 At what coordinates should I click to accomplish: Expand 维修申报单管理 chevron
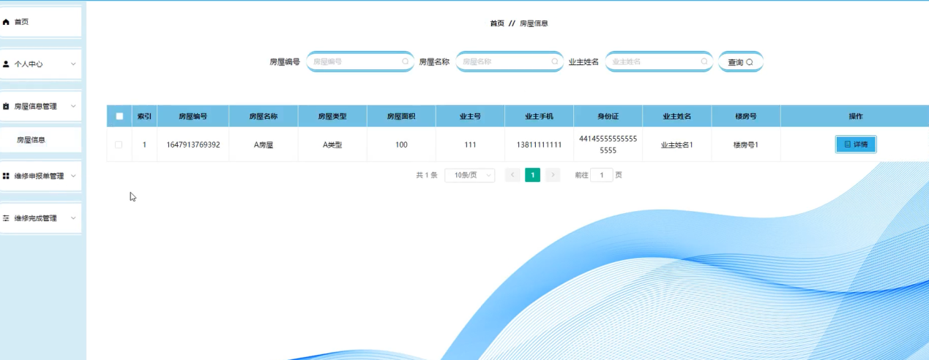pos(73,176)
